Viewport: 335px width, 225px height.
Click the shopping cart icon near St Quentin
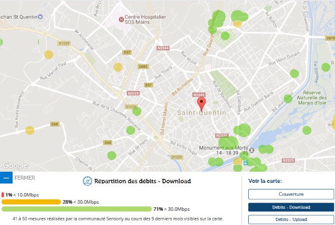click(x=40, y=17)
